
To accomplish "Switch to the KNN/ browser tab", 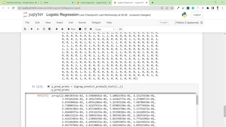I will click(56, 2).
